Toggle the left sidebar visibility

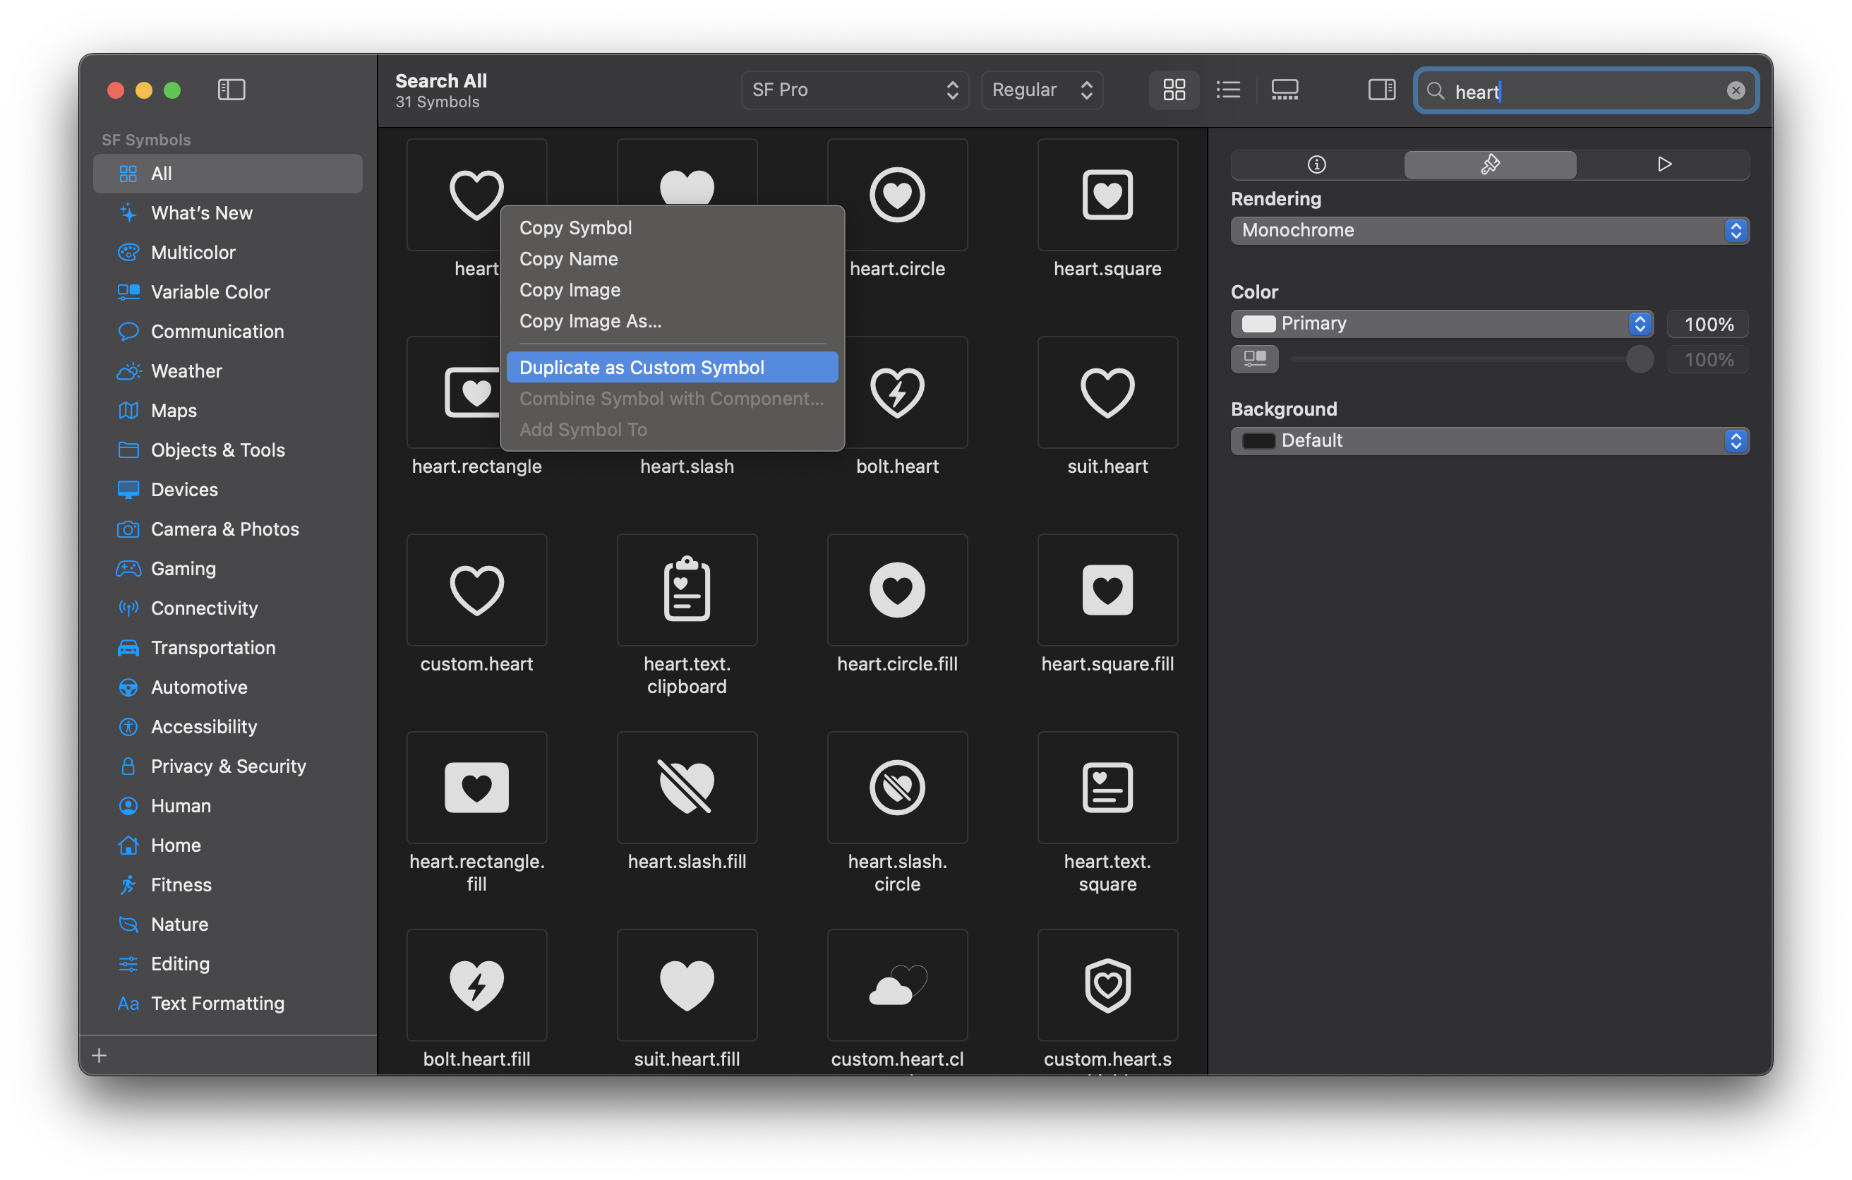click(231, 90)
